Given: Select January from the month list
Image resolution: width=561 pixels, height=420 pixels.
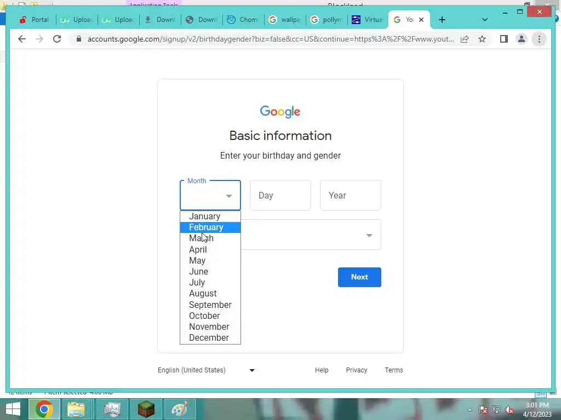Looking at the screenshot, I should (210, 217).
